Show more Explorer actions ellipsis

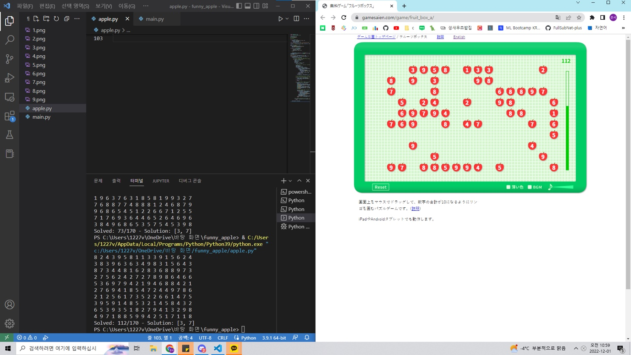[77, 19]
